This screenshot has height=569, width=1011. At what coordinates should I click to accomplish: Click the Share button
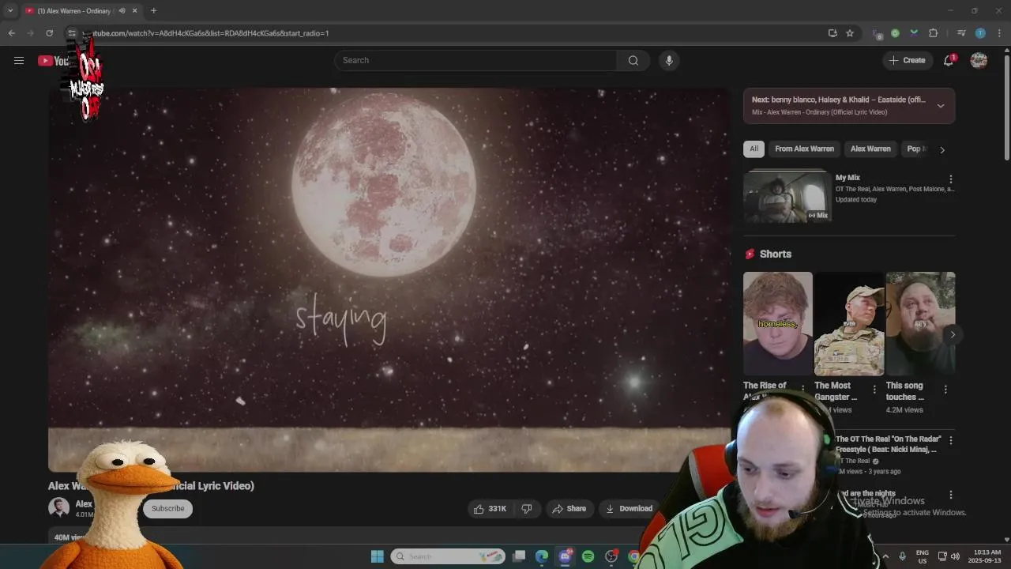tap(569, 509)
